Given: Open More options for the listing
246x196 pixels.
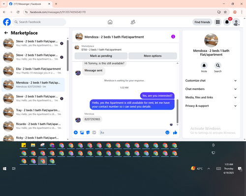Looking at the screenshot, I should [x=153, y=56].
